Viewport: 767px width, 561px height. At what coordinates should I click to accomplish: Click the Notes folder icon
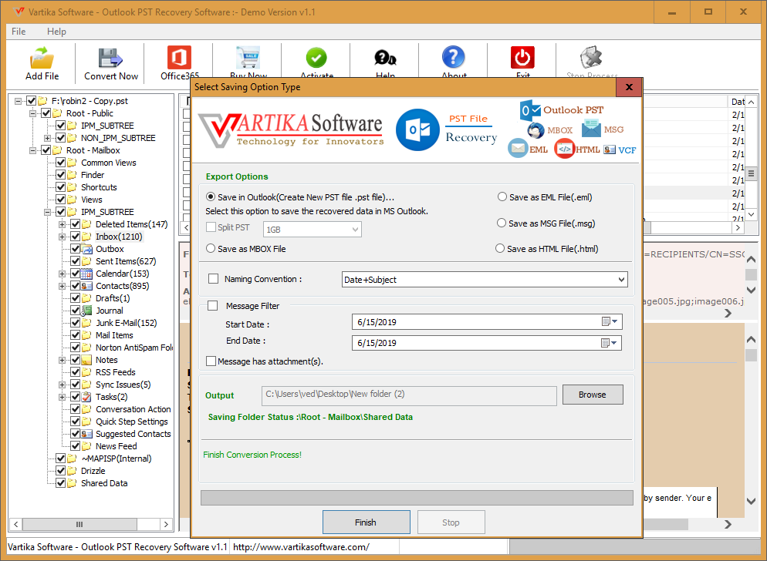(86, 360)
